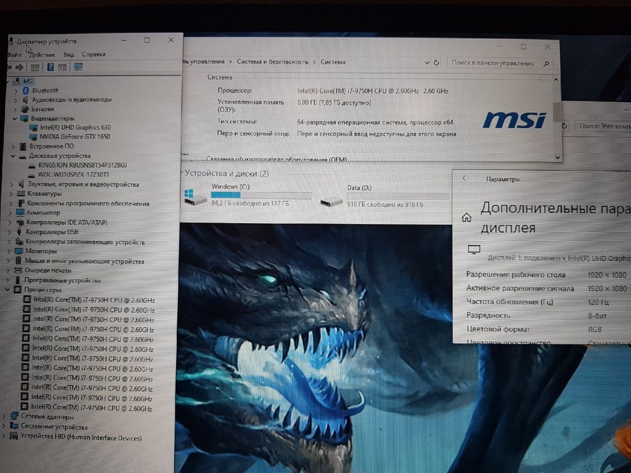Click the Система breadcrumb item
This screenshot has width=631, height=473.
[x=333, y=62]
